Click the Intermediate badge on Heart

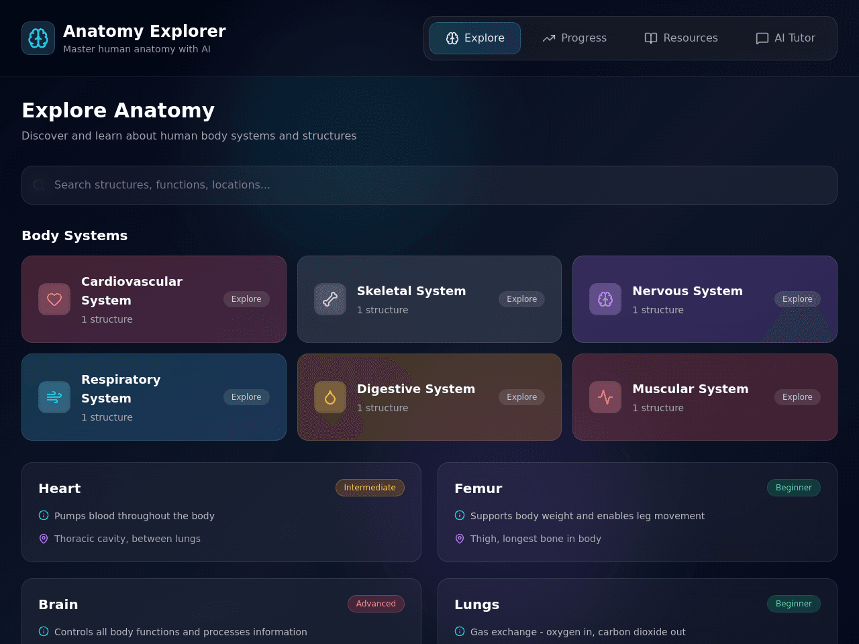pos(370,488)
